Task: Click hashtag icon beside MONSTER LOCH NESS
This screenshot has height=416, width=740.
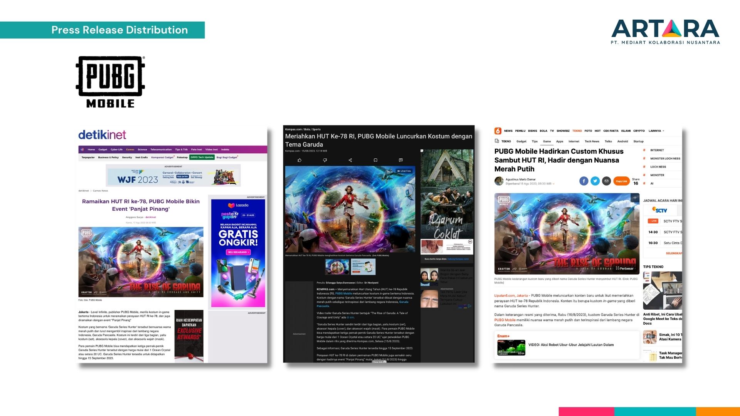Action: click(644, 158)
